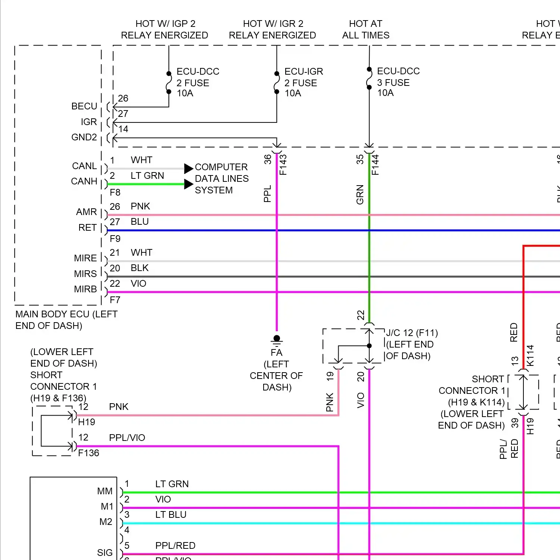Click "COMPUTER DATA LINES SYSTEM" reference text
This screenshot has height=560, width=560.
(222, 178)
